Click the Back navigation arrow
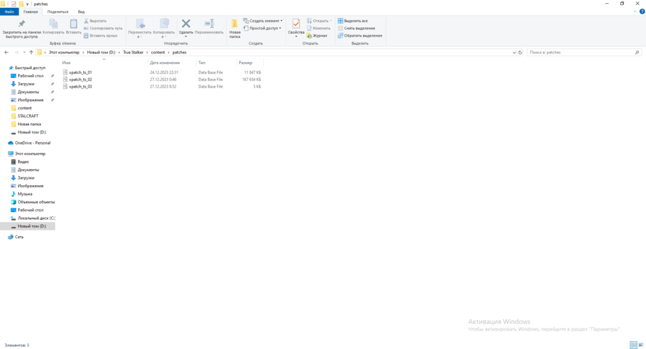This screenshot has height=349, width=646. 6,52
